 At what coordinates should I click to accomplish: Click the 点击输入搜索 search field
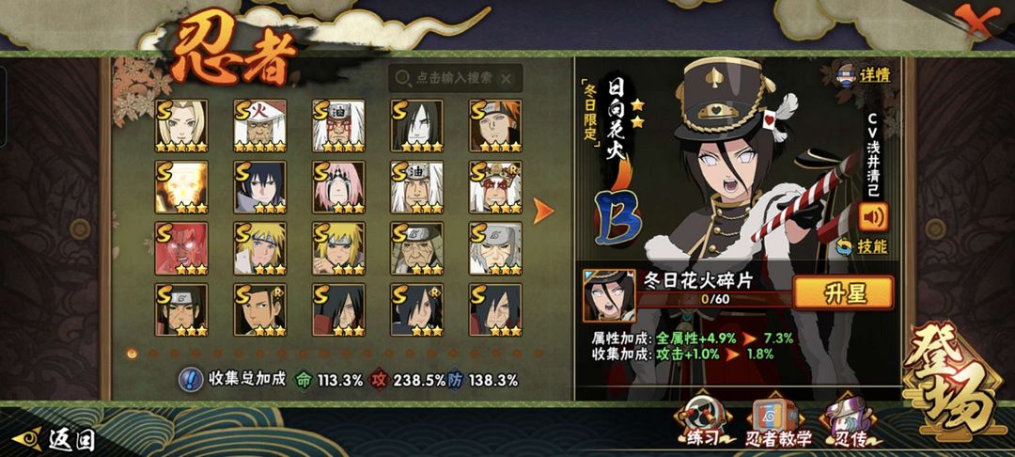click(455, 78)
